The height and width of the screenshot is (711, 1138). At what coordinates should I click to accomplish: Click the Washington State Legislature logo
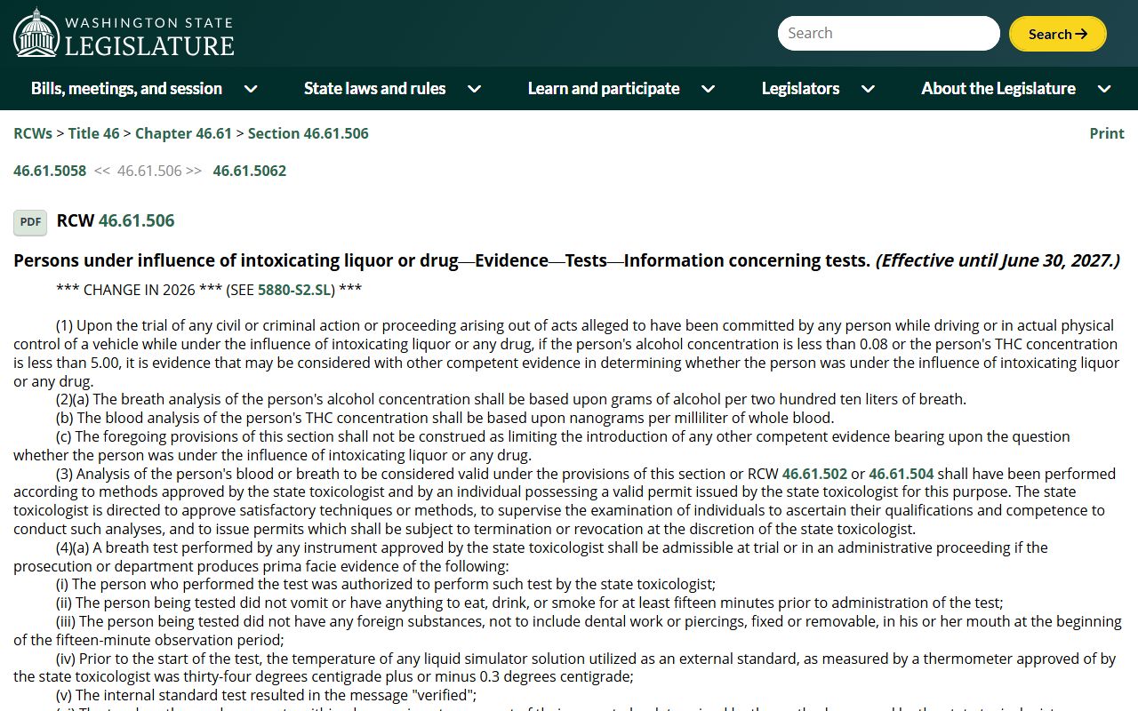pyautogui.click(x=124, y=33)
